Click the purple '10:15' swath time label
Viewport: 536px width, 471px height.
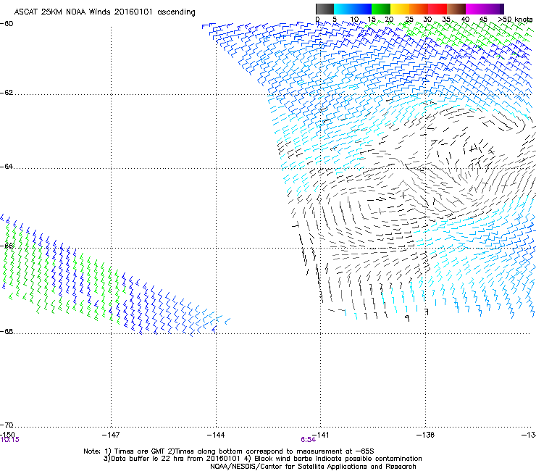pos(10,440)
